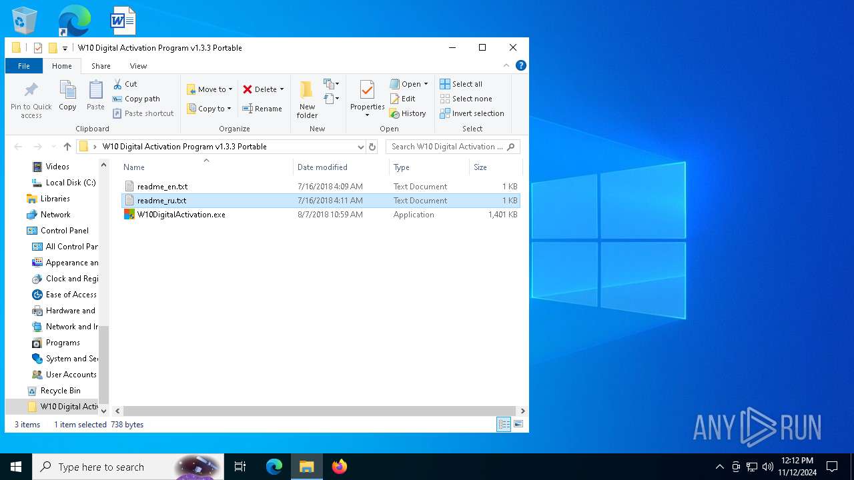854x480 pixels.
Task: Click Copy path in Clipboard group
Action: click(x=136, y=99)
